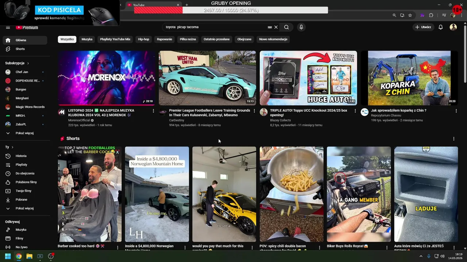Select the Piłka nożna filter chip
This screenshot has width=467, height=262.
[x=188, y=39]
